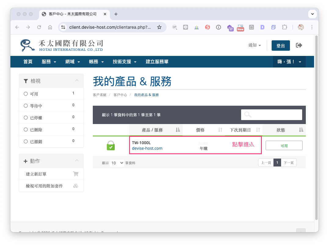Click the shopping cart icon for 建立新訂單

(76, 174)
